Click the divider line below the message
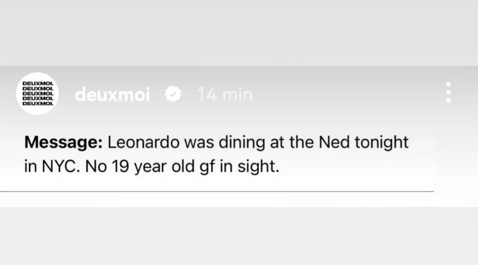 coord(217,192)
